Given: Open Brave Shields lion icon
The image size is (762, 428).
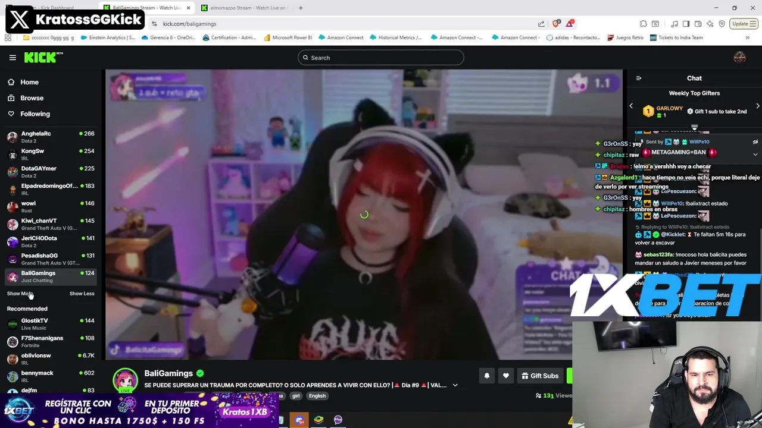Looking at the screenshot, I should tap(555, 23).
